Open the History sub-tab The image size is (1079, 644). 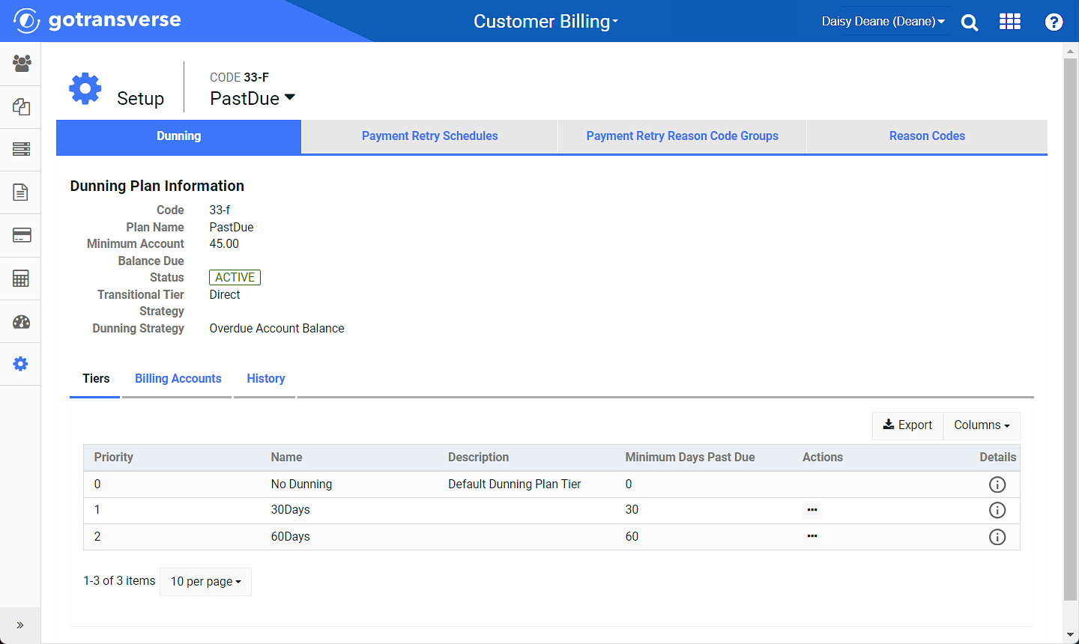coord(265,379)
